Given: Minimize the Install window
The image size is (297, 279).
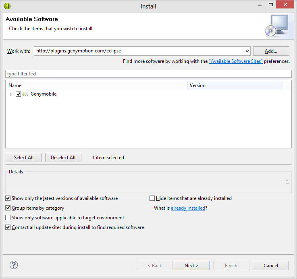Looking at the screenshot, I should (x=260, y=5).
